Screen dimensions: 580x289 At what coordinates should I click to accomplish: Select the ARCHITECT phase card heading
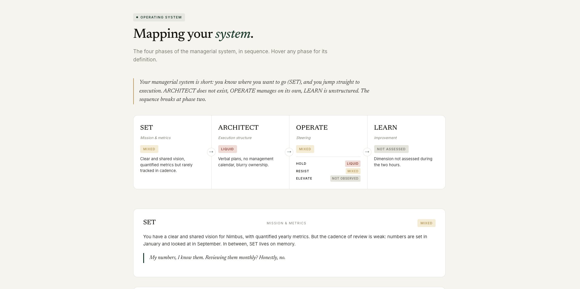click(x=238, y=128)
